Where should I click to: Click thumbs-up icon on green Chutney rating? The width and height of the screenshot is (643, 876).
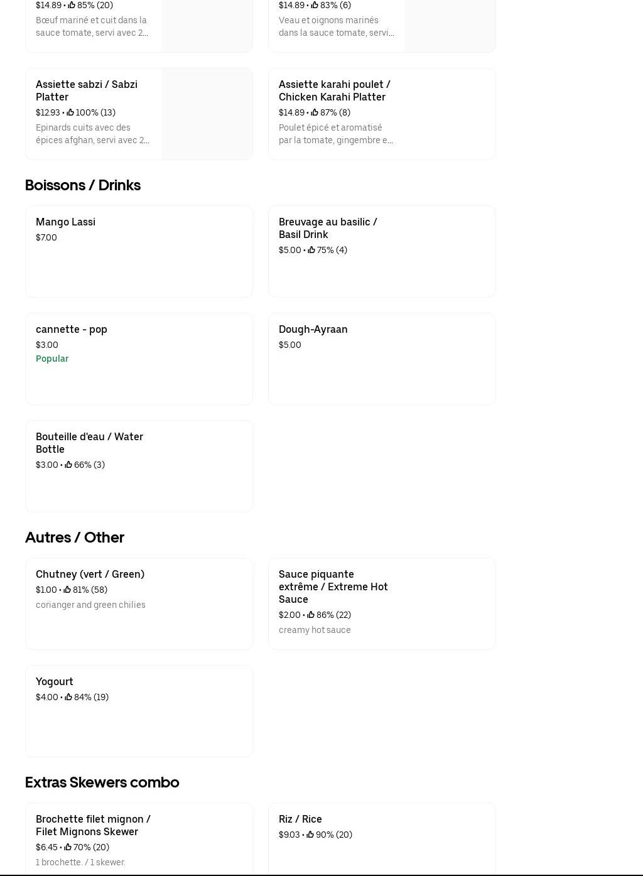67,590
